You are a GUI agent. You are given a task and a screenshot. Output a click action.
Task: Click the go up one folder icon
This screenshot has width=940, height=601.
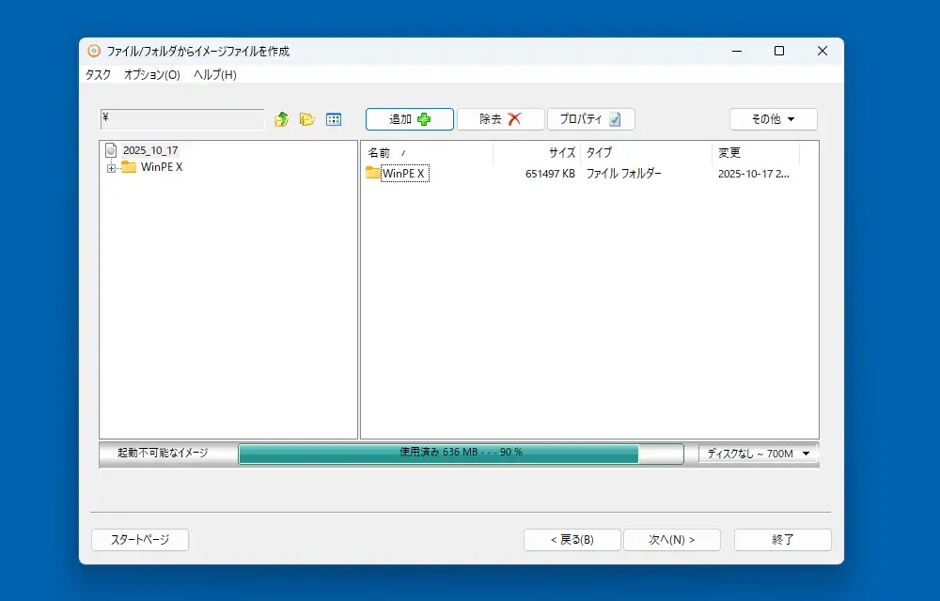click(281, 119)
